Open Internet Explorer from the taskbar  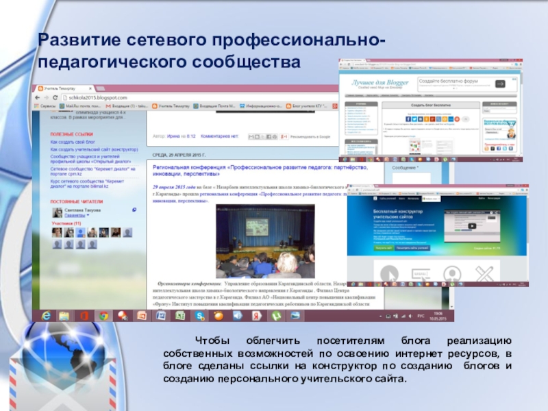46,316
